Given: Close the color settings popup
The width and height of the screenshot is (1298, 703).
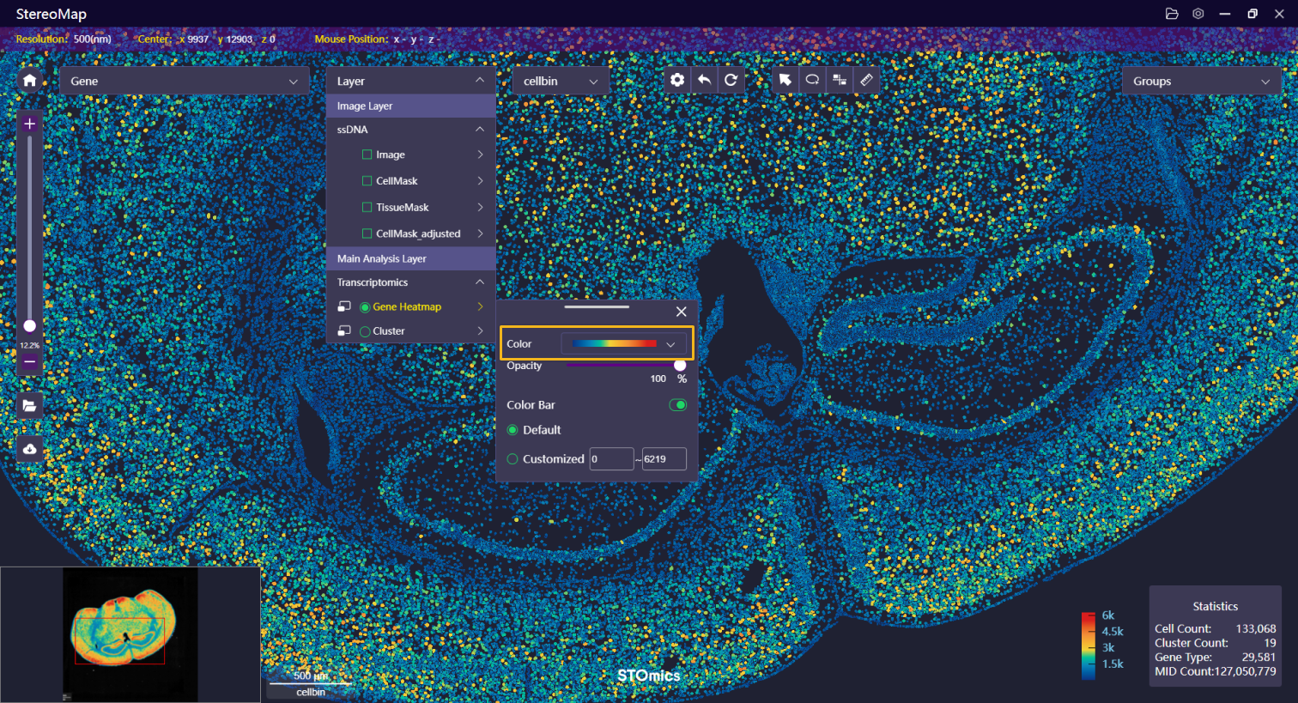Looking at the screenshot, I should [681, 312].
